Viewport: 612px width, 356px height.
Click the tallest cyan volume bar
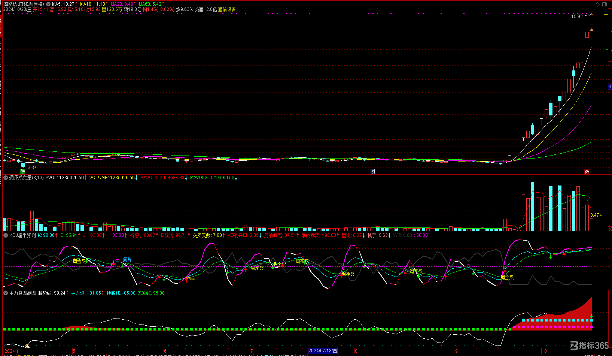click(532, 206)
